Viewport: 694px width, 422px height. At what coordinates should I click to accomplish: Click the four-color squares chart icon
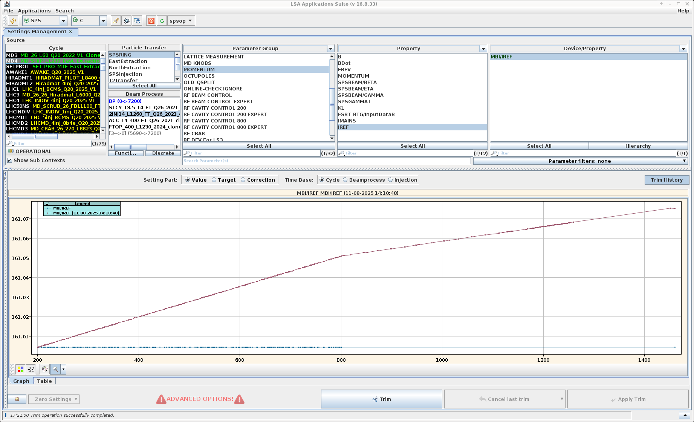coord(21,369)
